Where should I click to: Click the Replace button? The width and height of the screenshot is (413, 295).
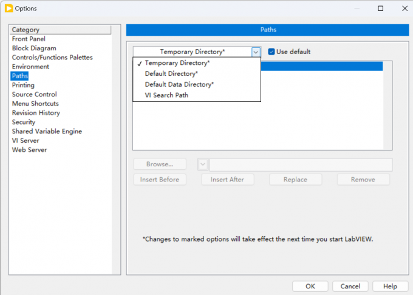point(296,180)
